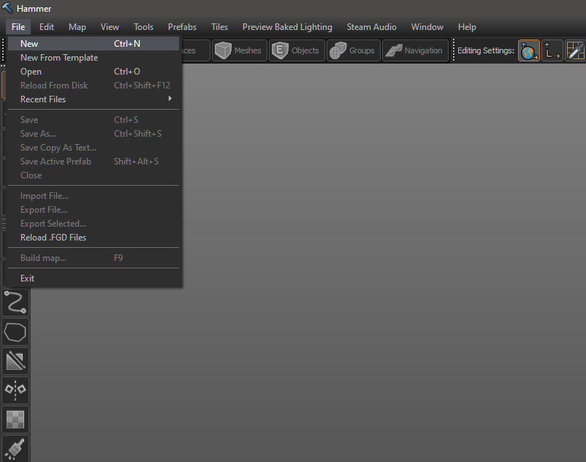Open the Steam Audio menu
Viewport: 586px width, 462px height.
pos(371,27)
